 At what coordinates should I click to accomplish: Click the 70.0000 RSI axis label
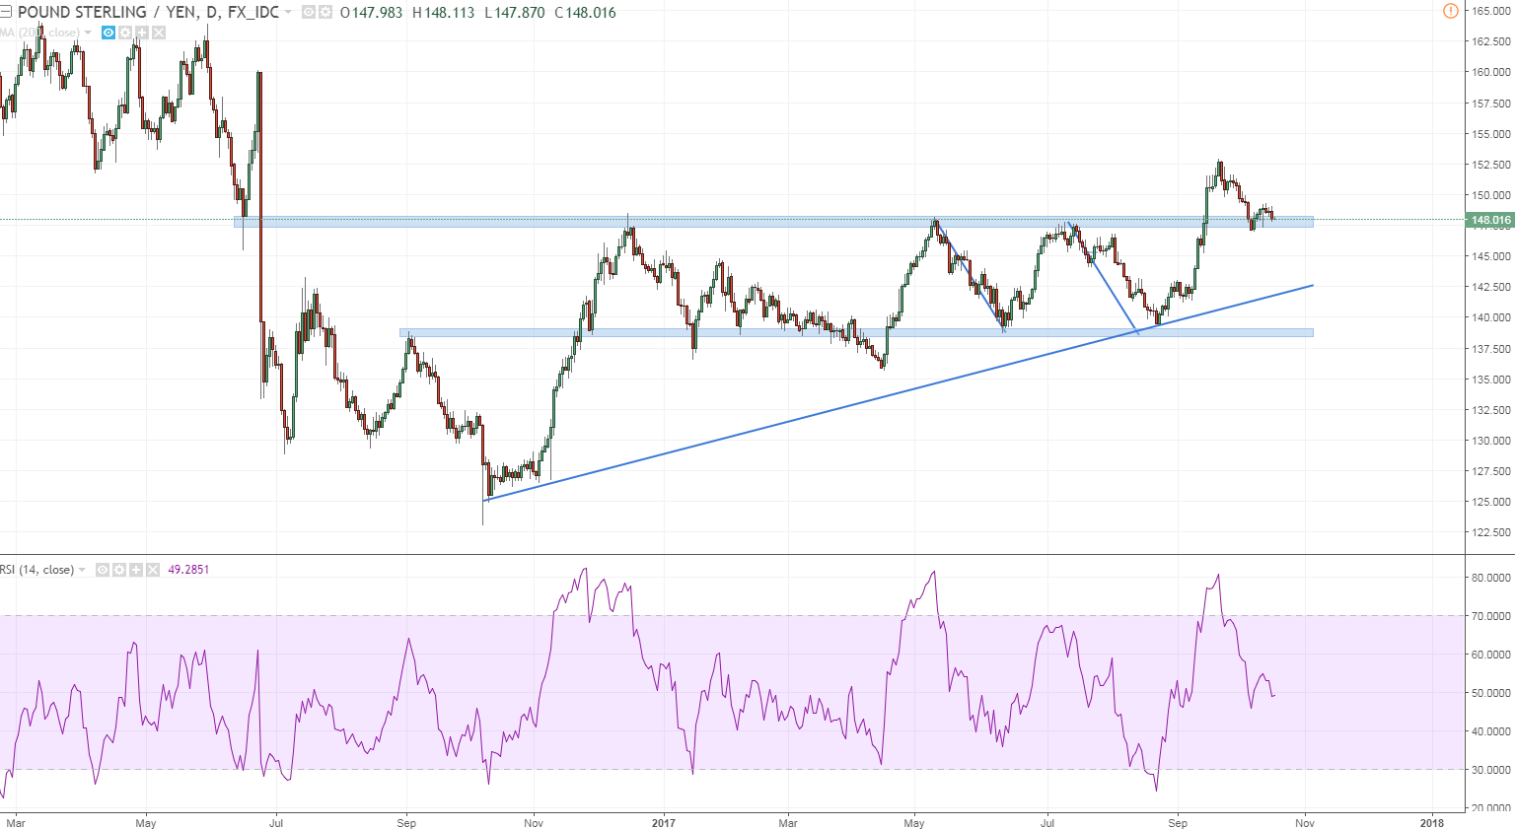click(1491, 616)
